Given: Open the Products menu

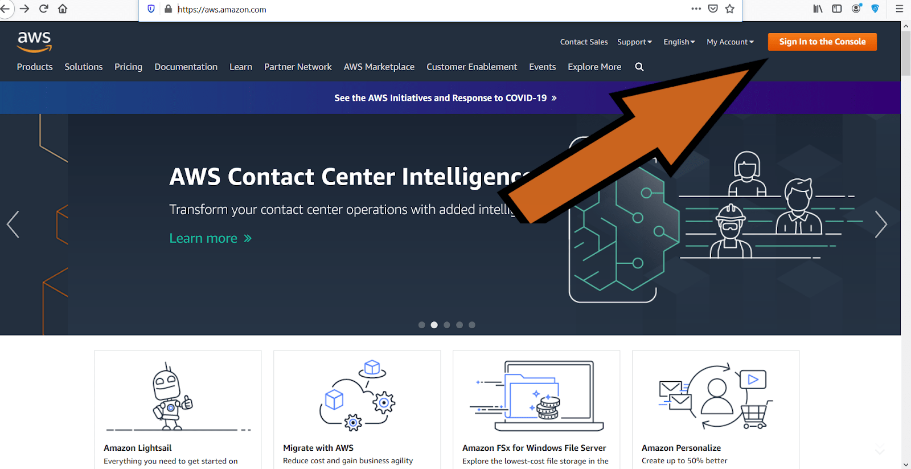Looking at the screenshot, I should pyautogui.click(x=35, y=67).
